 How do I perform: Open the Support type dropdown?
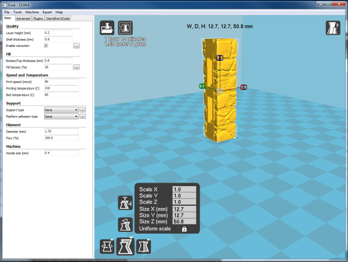61,109
